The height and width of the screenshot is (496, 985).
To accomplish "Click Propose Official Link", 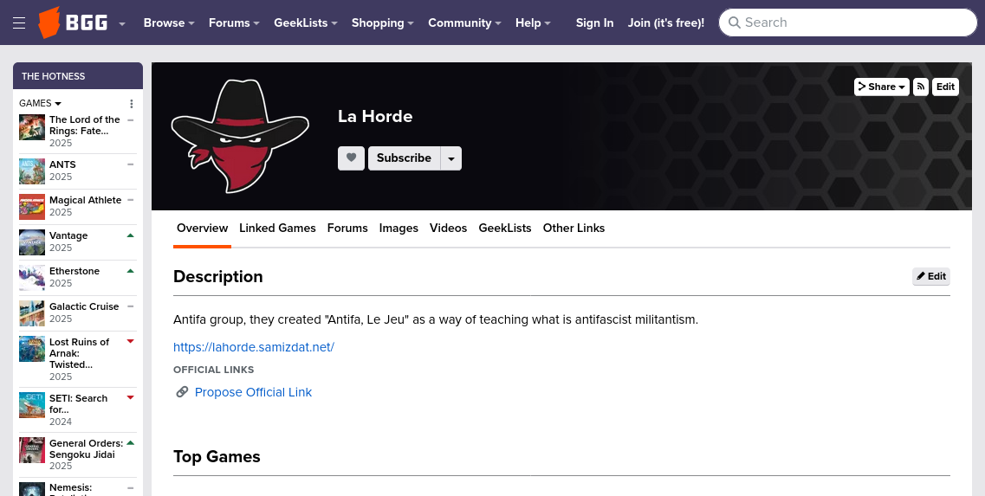I will click(253, 392).
